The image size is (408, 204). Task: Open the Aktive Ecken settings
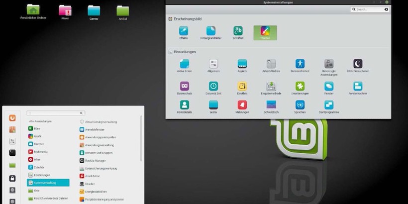(x=185, y=66)
